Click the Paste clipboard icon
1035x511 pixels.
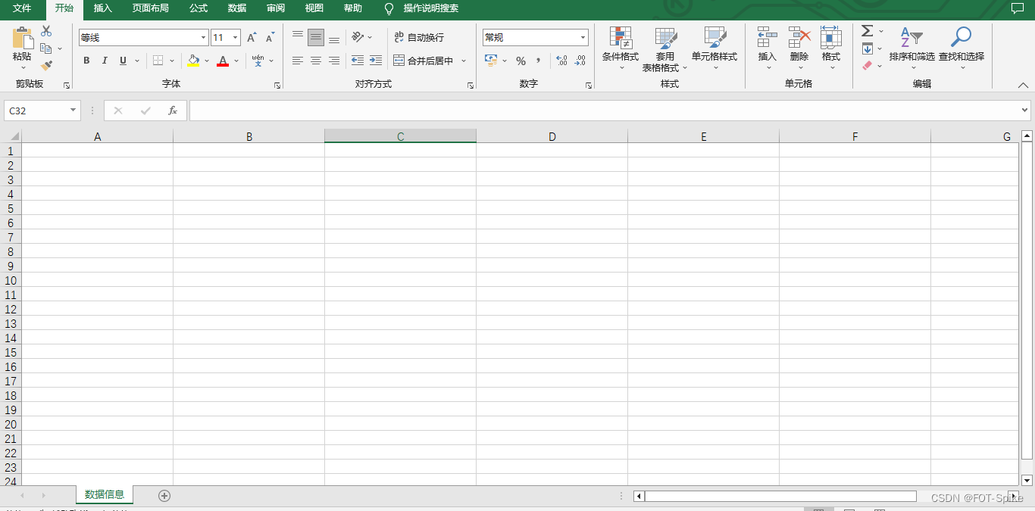[x=23, y=38]
